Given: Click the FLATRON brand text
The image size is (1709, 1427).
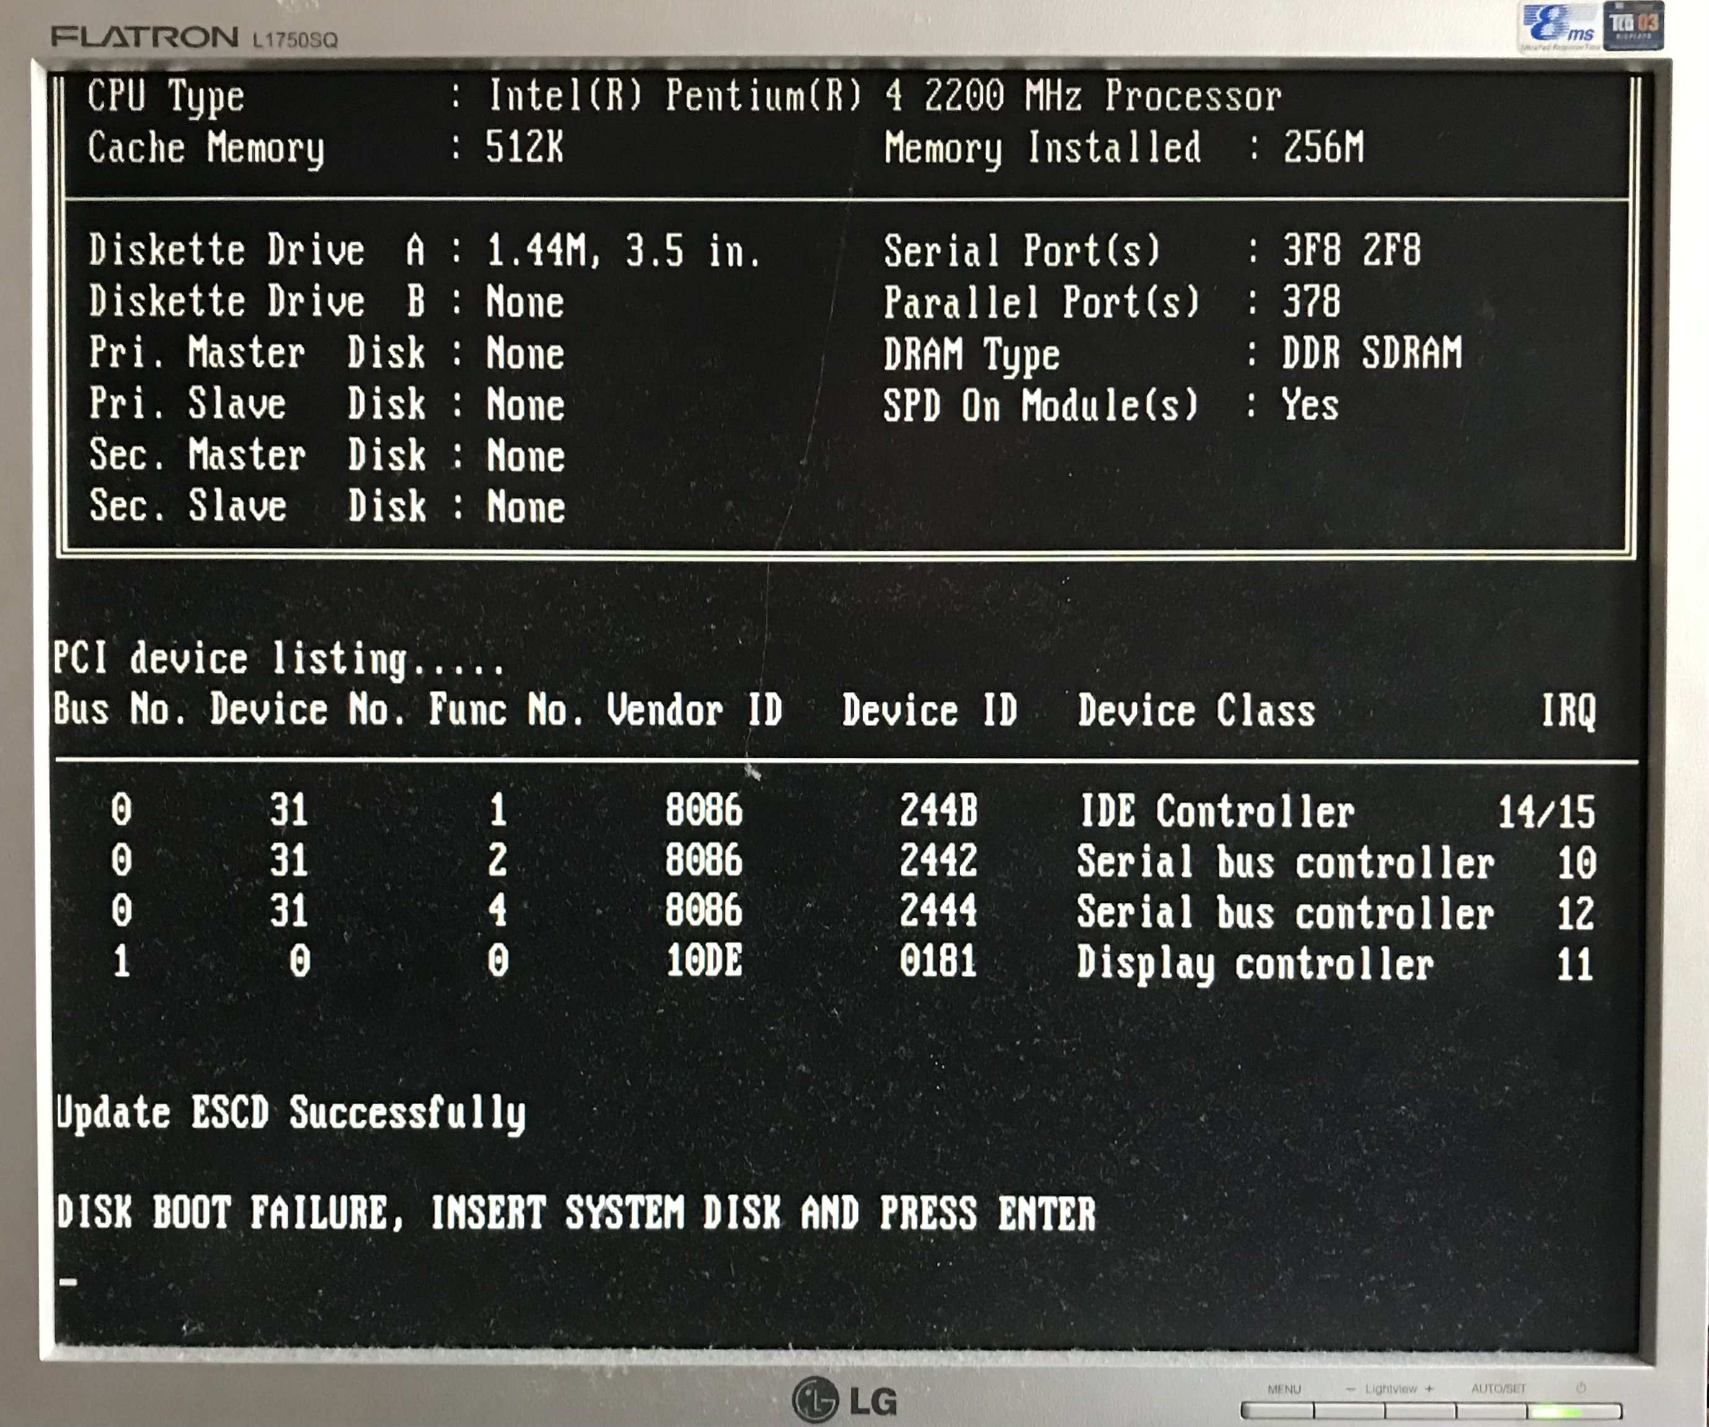Looking at the screenshot, I should pos(145,37).
